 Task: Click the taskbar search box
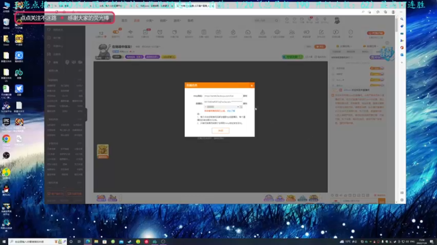point(38,242)
